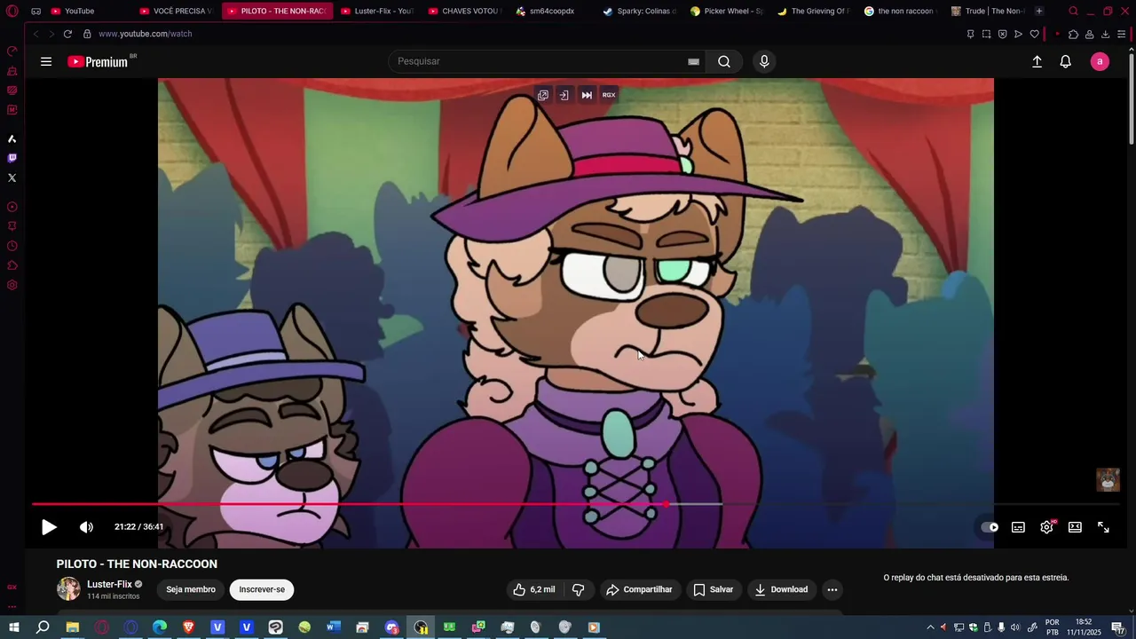Expand the system tray hidden icons chevron
Viewport: 1136px width, 639px height.
click(x=930, y=627)
